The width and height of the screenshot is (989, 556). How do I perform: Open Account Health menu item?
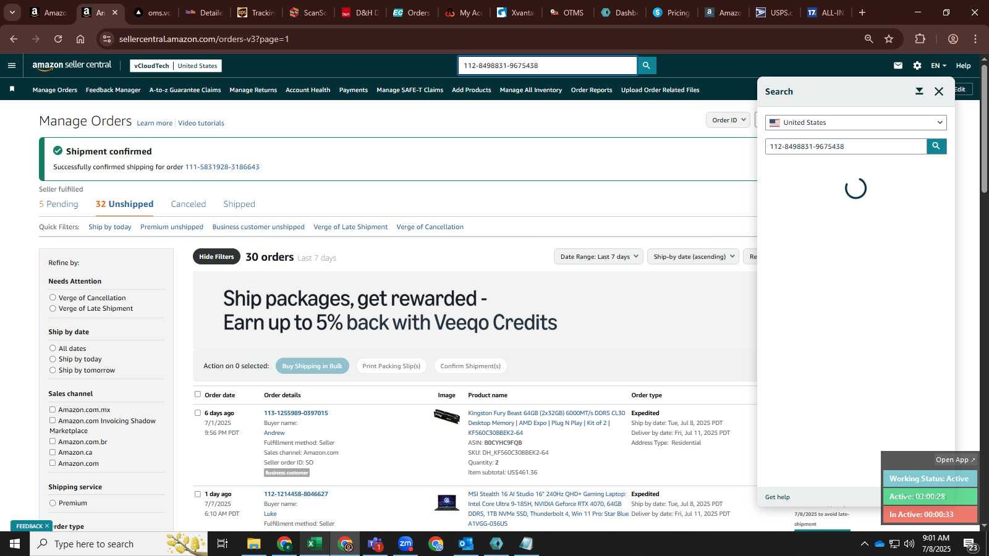click(x=308, y=90)
